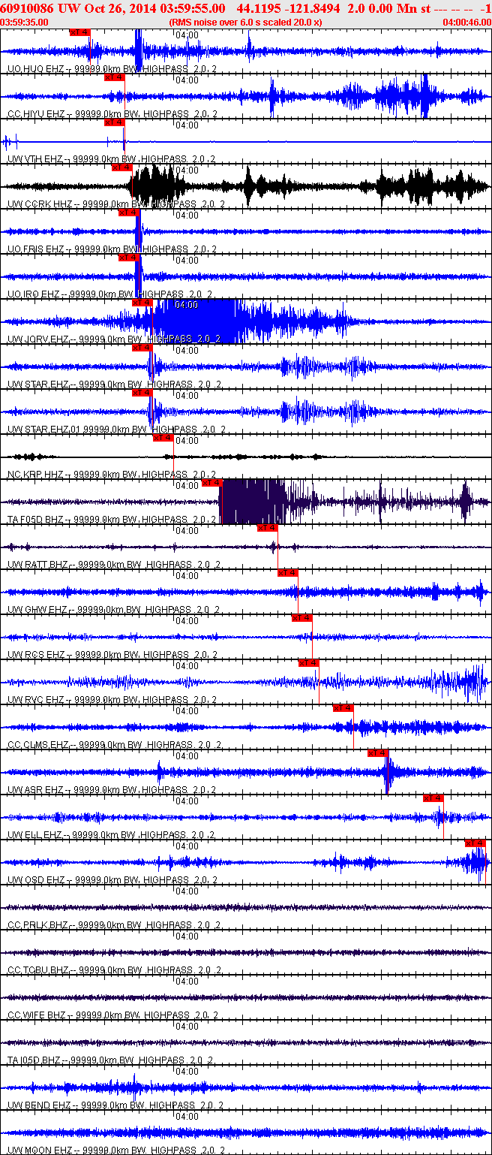The height and width of the screenshot is (1155, 492).
Task: Select the UW.JORV EHZ trace label
Action: coord(114,339)
